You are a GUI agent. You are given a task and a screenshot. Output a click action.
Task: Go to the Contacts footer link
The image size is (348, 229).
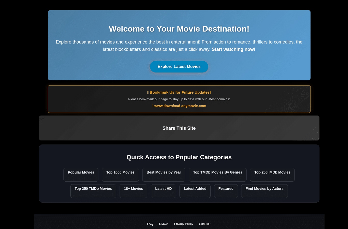click(205, 224)
